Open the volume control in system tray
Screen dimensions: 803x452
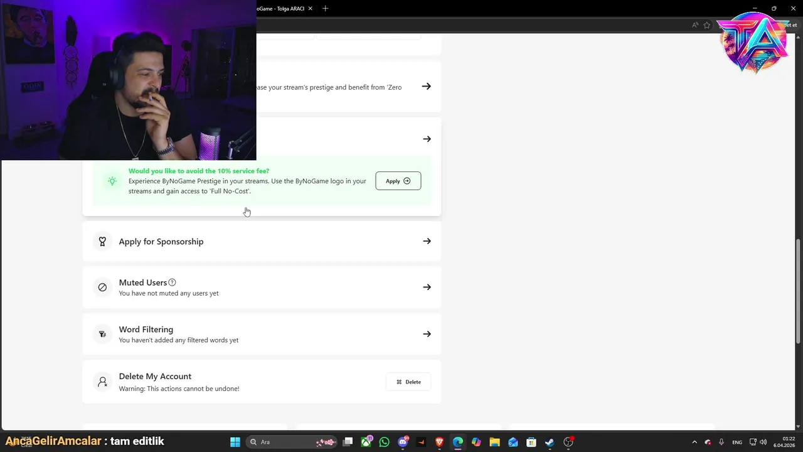(763, 442)
